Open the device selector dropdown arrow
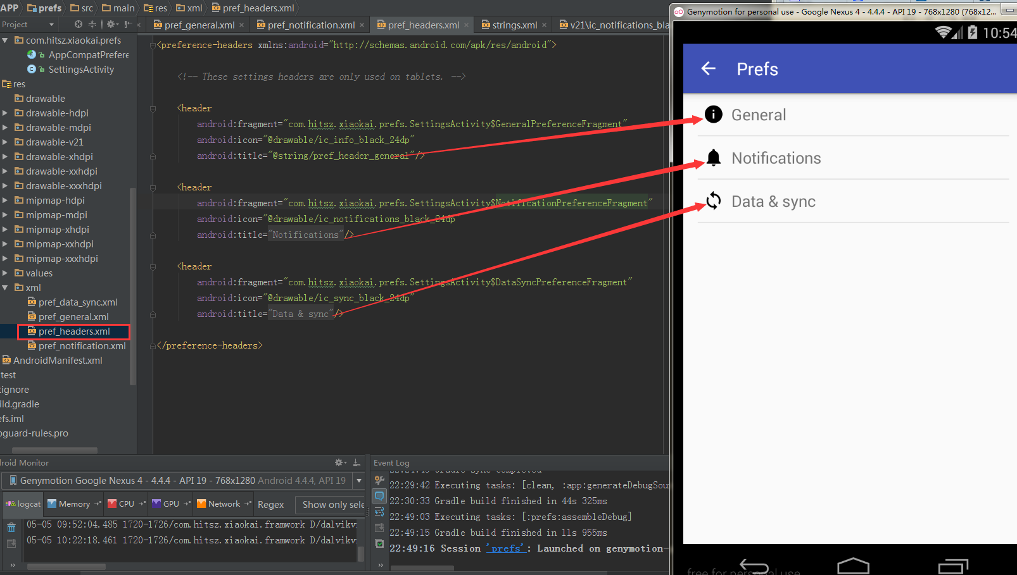The image size is (1017, 575). 359,481
